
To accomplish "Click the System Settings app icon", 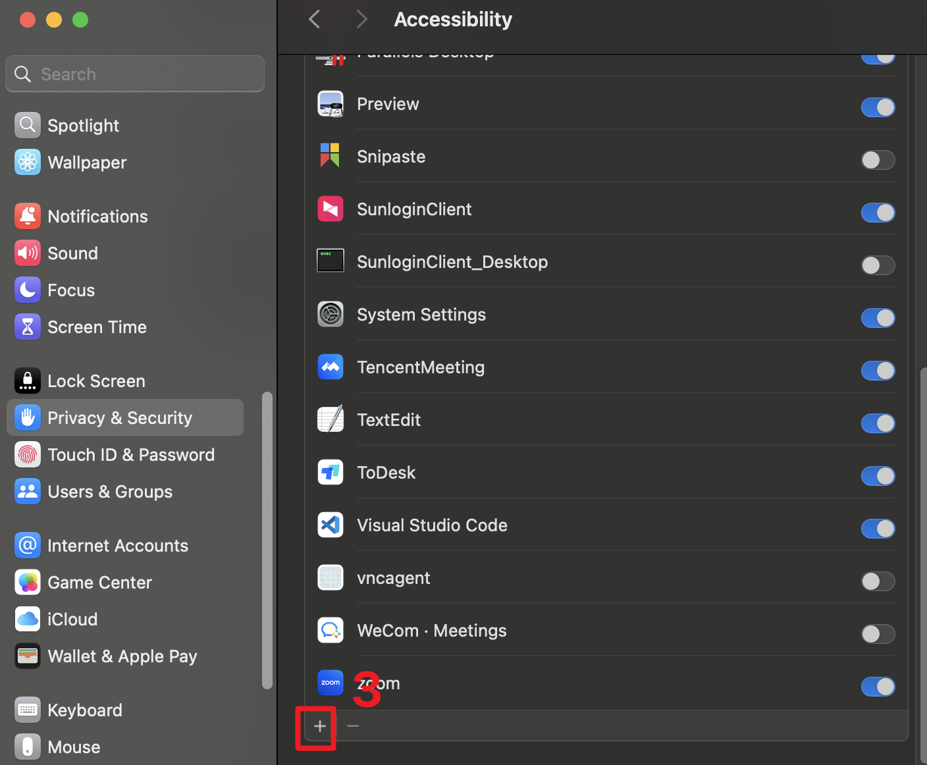I will pyautogui.click(x=331, y=315).
